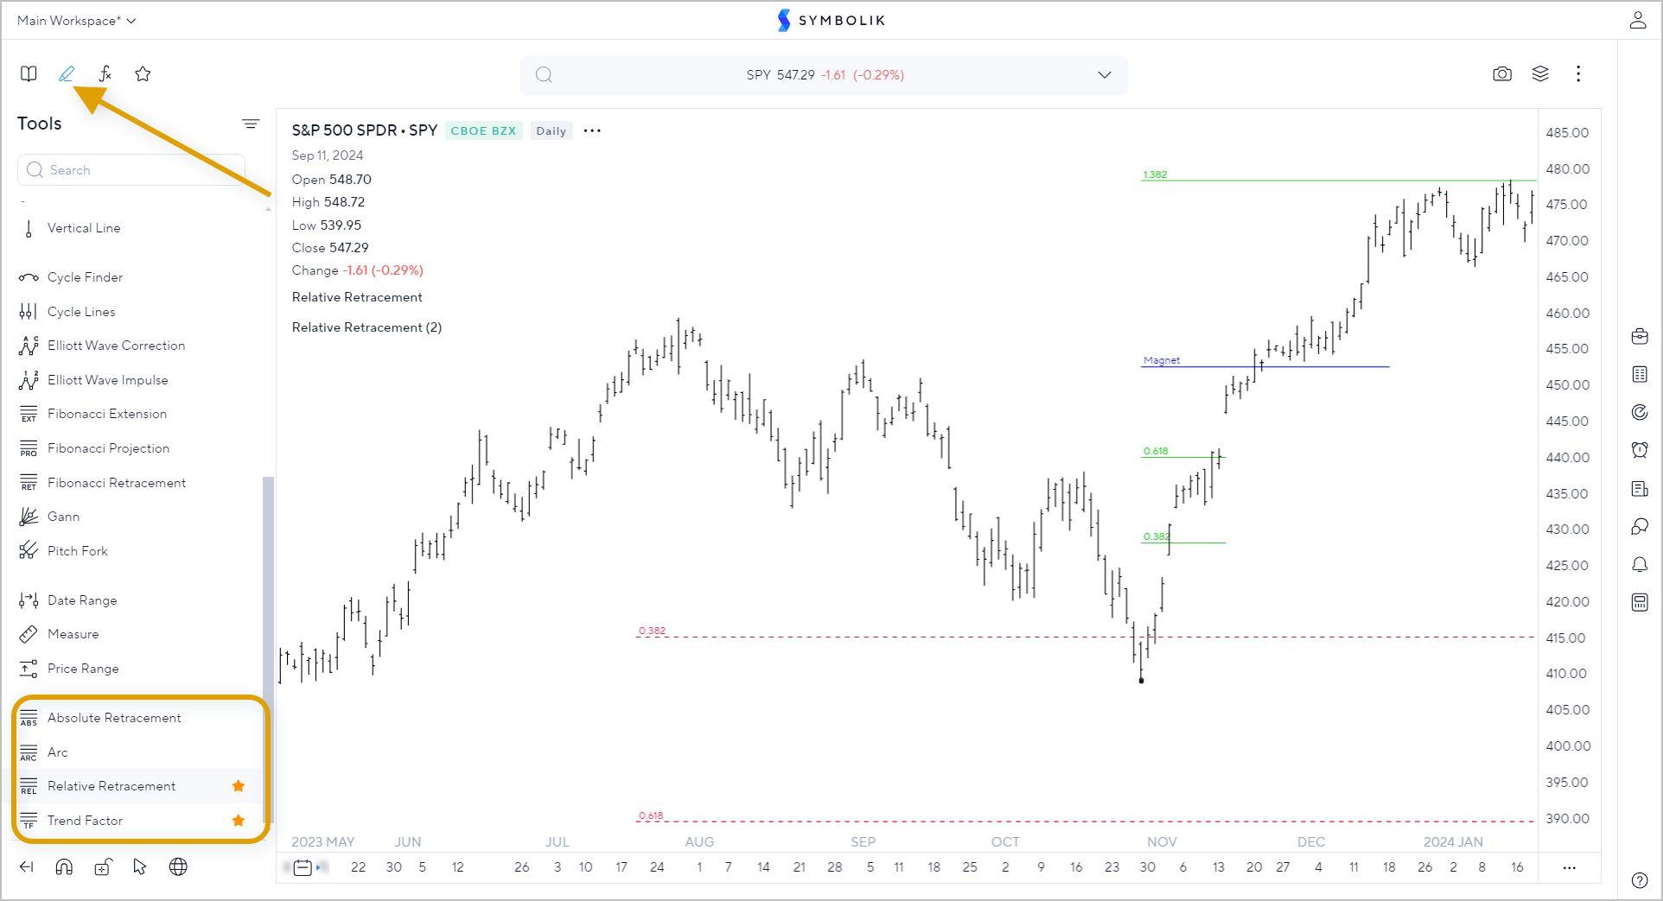Click the green 1.382 retracement level label

1155,174
